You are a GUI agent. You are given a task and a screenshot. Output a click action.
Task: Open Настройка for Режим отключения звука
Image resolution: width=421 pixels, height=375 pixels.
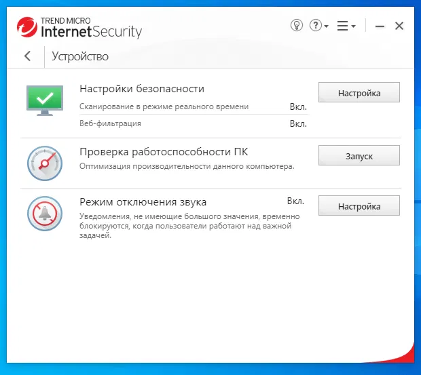pyautogui.click(x=359, y=206)
